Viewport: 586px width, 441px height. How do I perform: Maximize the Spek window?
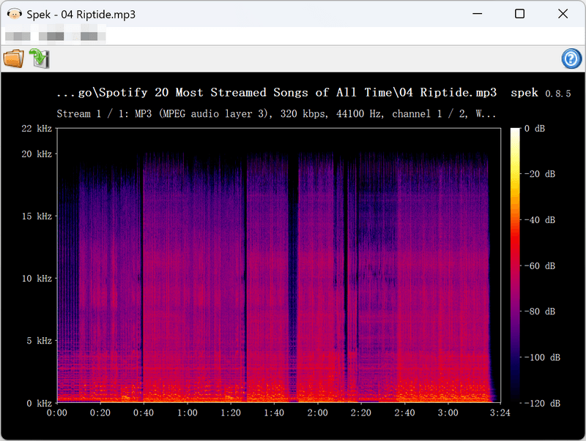tap(519, 14)
